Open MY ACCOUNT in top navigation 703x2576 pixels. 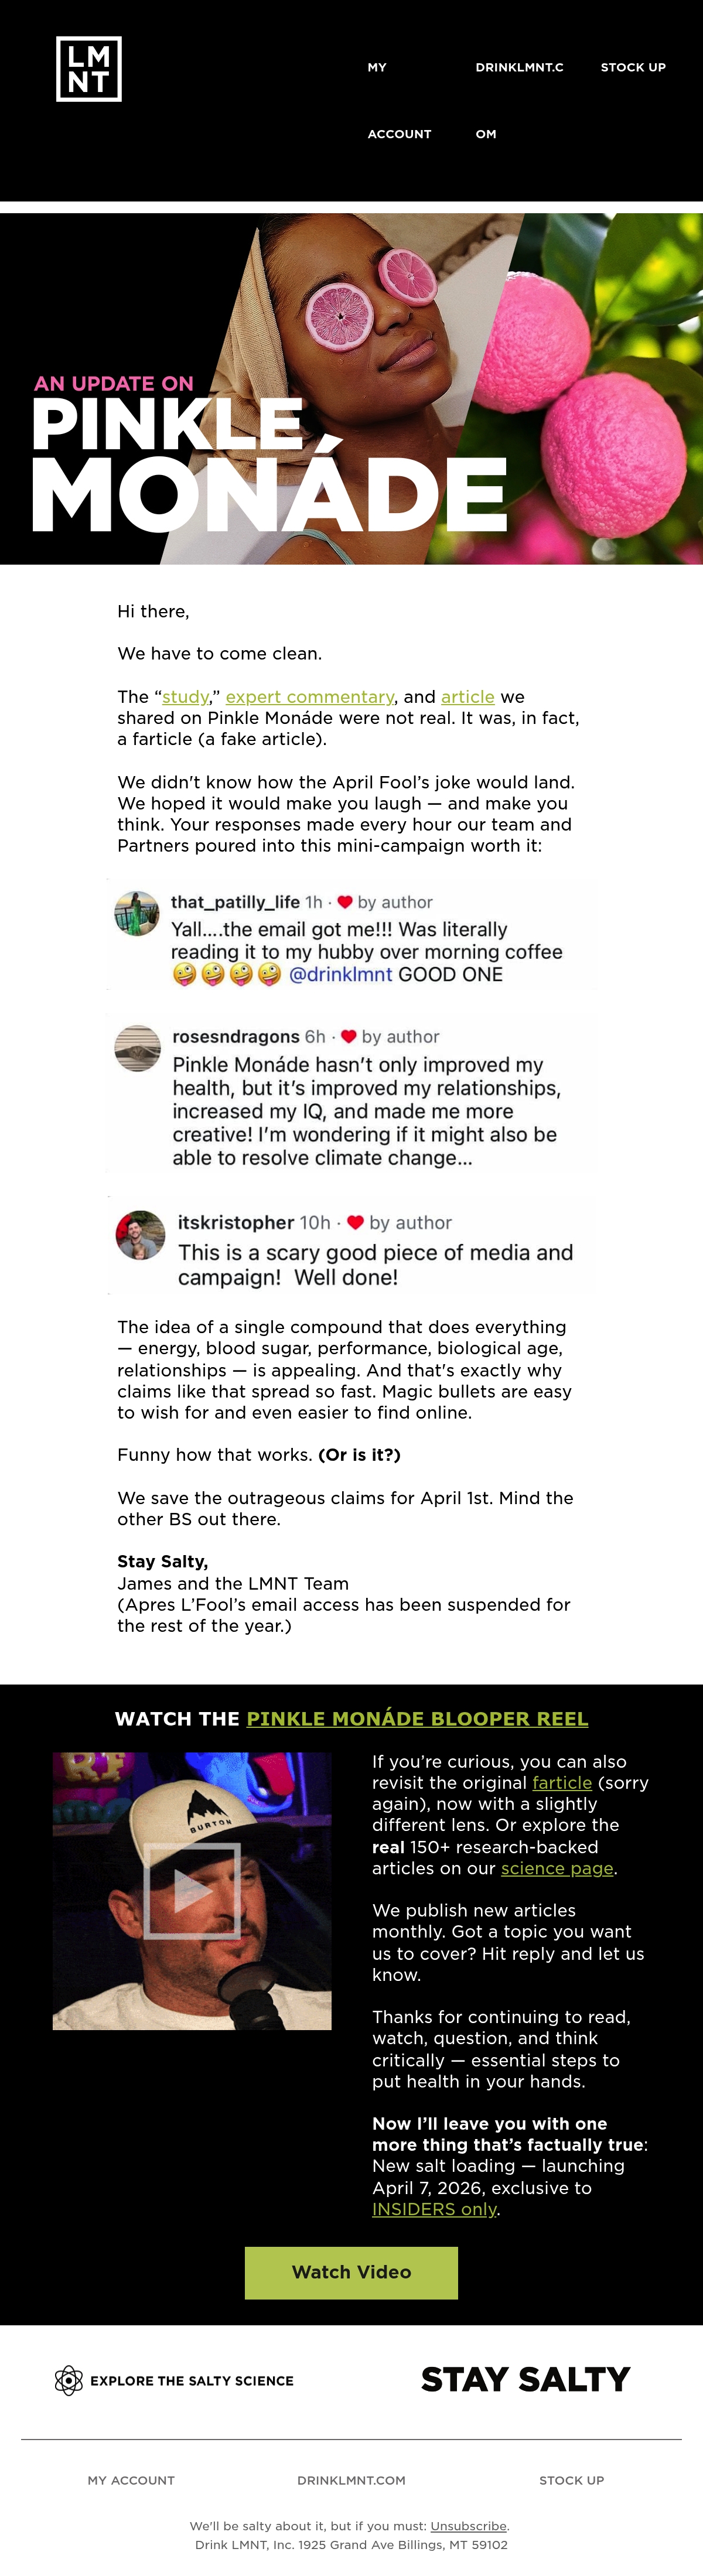coord(399,101)
